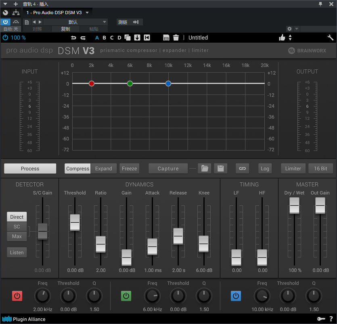Go to next preset arrow
This screenshot has height=324, width=337.
pos(40,22)
